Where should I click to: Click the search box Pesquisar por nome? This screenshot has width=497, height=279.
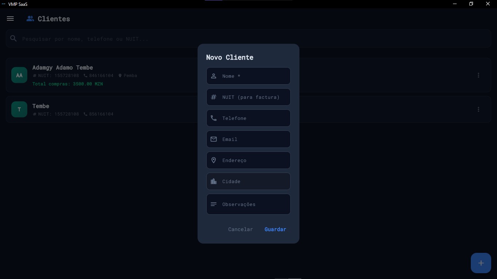click(249, 39)
